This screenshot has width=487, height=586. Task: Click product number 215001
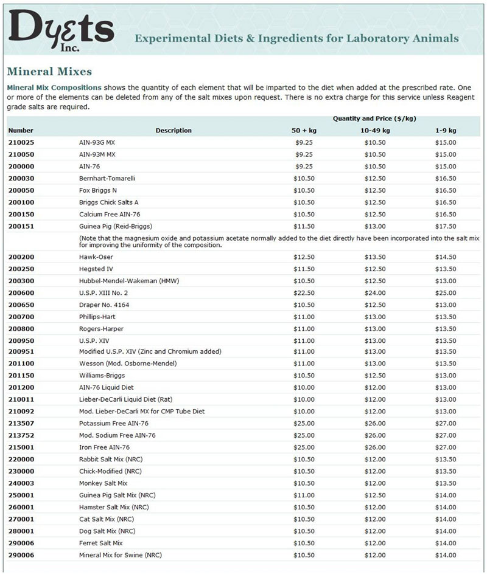coord(21,447)
